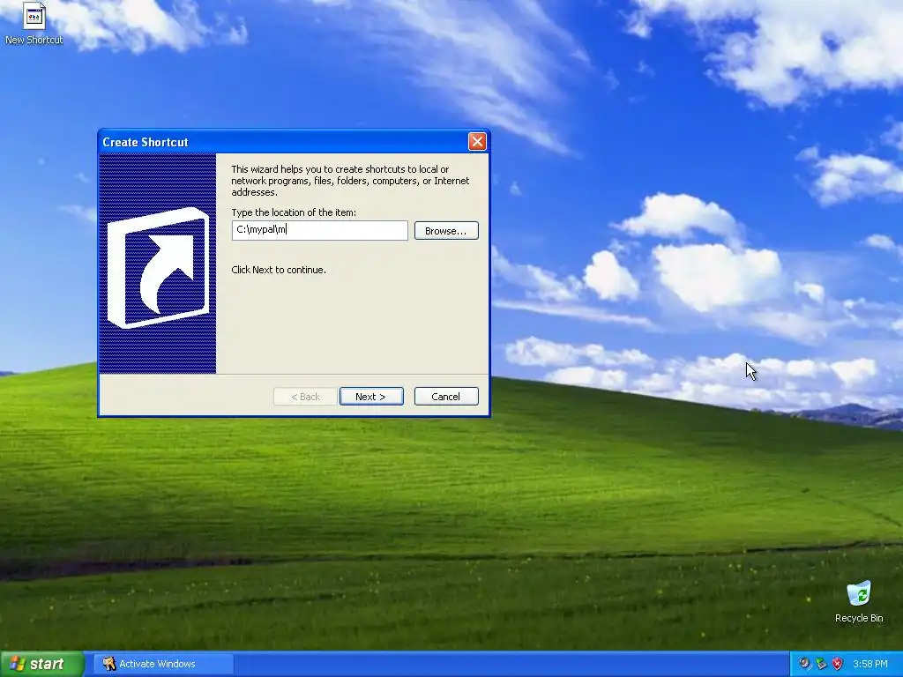Open the red Security Center shield icon

838,664
